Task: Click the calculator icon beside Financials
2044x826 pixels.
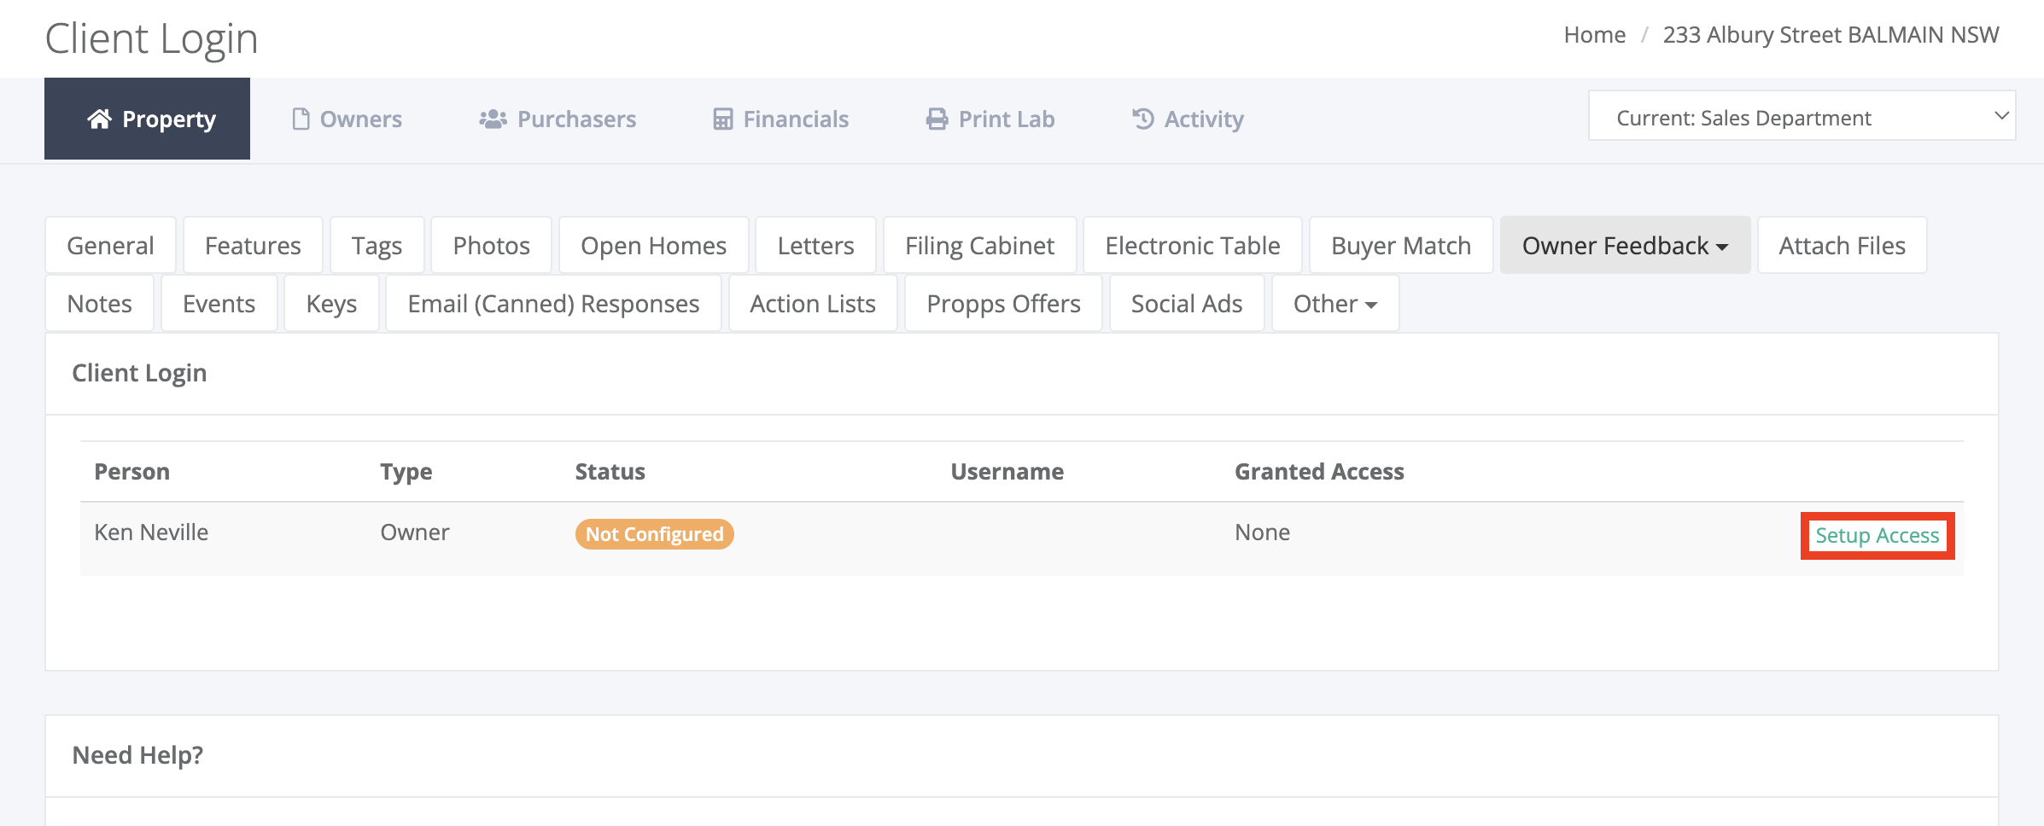Action: pyautogui.click(x=722, y=119)
